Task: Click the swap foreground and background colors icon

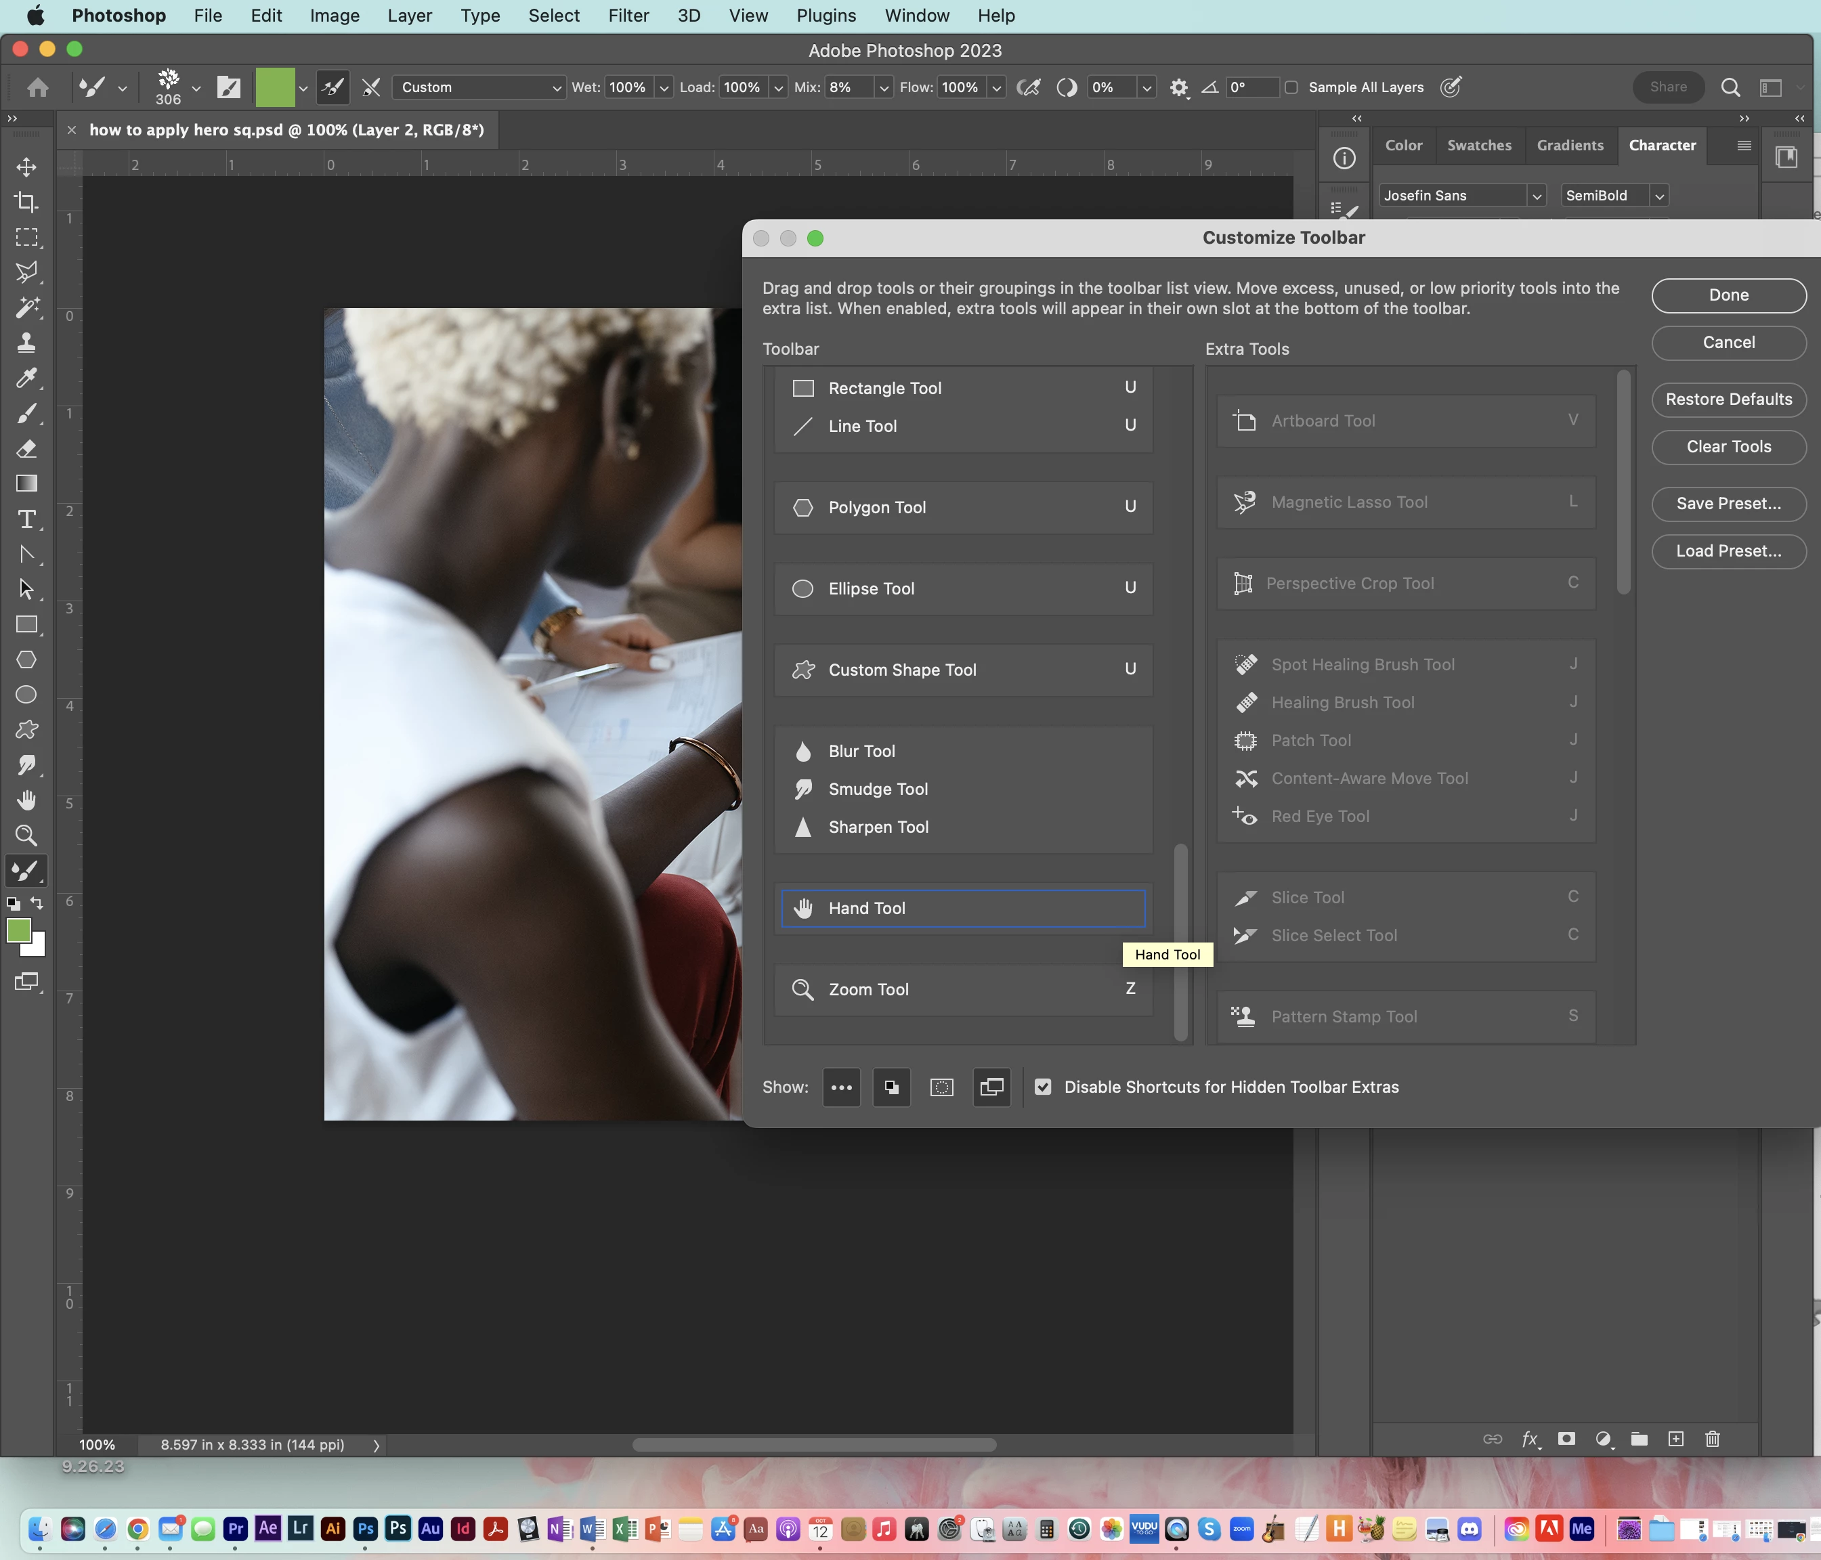Action: point(37,903)
